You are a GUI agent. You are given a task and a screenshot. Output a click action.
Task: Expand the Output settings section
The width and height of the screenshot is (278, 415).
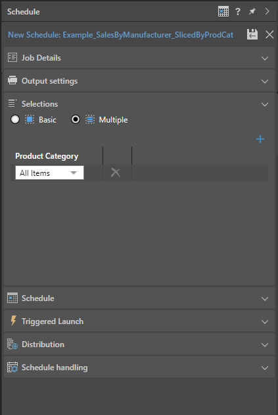(139, 81)
